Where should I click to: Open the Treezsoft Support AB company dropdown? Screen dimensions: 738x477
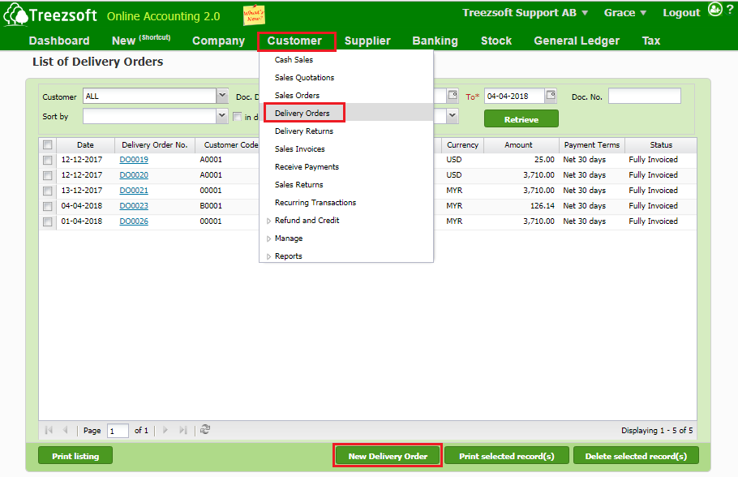tap(526, 13)
